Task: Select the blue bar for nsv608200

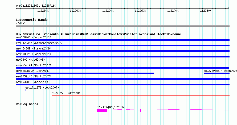Action: pyautogui.click(x=122, y=40)
